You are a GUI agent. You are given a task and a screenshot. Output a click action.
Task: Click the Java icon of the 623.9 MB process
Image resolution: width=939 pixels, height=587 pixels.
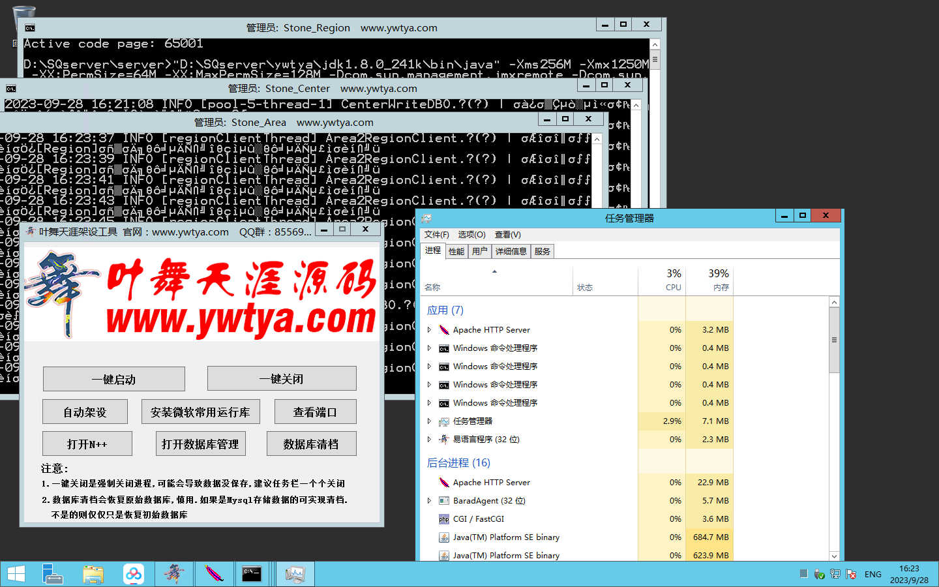pyautogui.click(x=444, y=556)
